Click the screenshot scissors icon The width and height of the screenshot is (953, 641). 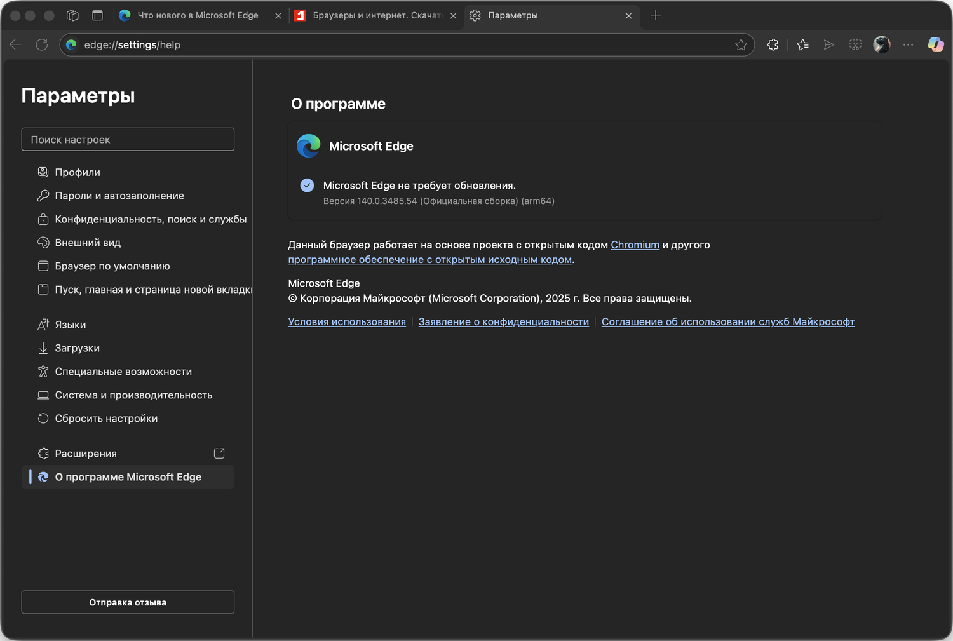855,44
